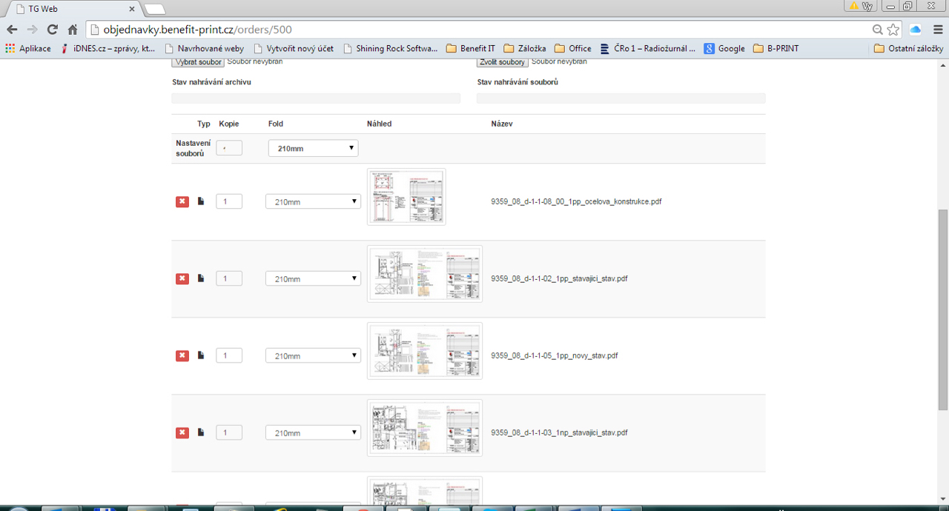949x511 pixels.
Task: Click the page vertical scrollbar thumb
Action: [x=943, y=310]
